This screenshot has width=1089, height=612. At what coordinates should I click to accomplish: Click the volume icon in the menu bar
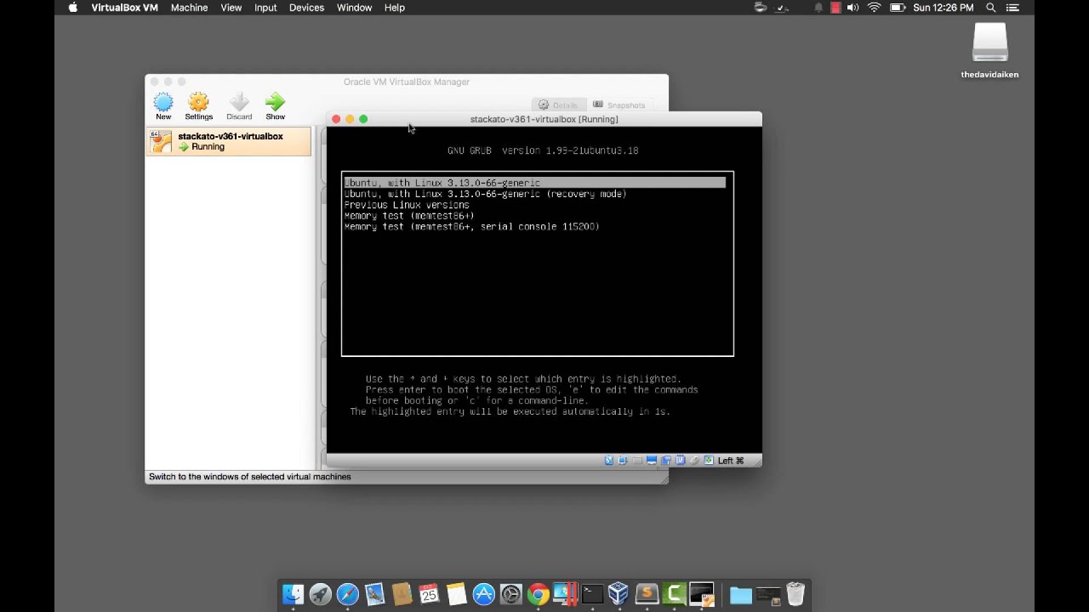click(854, 8)
